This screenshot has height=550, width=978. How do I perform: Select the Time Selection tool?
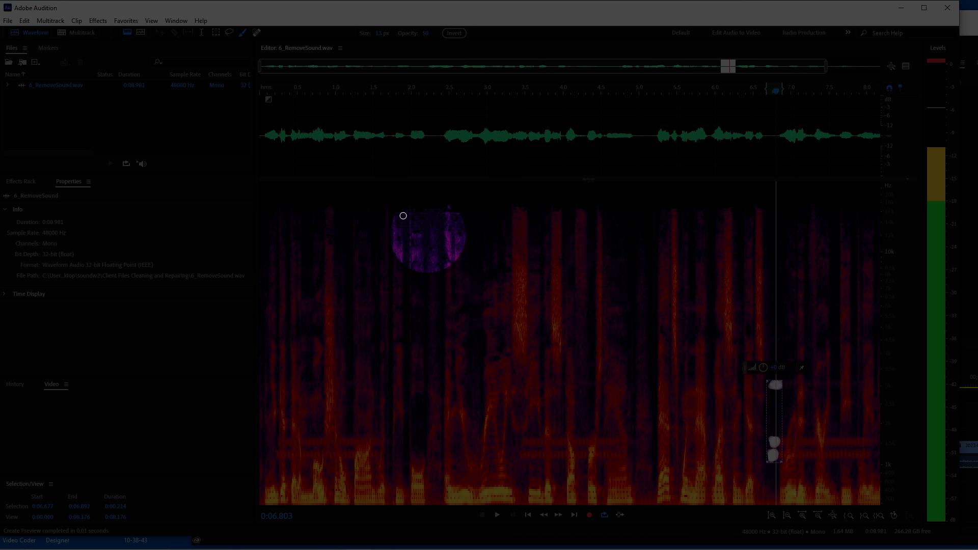pos(202,33)
